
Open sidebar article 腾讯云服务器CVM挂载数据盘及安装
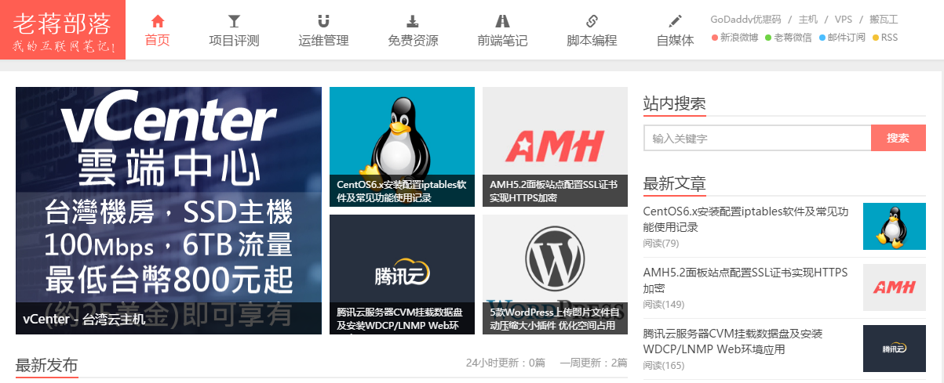coord(733,341)
